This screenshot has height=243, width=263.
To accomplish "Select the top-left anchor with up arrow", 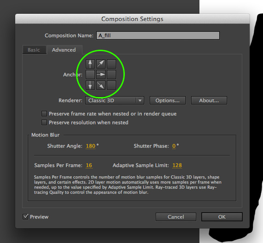I will tap(90, 64).
